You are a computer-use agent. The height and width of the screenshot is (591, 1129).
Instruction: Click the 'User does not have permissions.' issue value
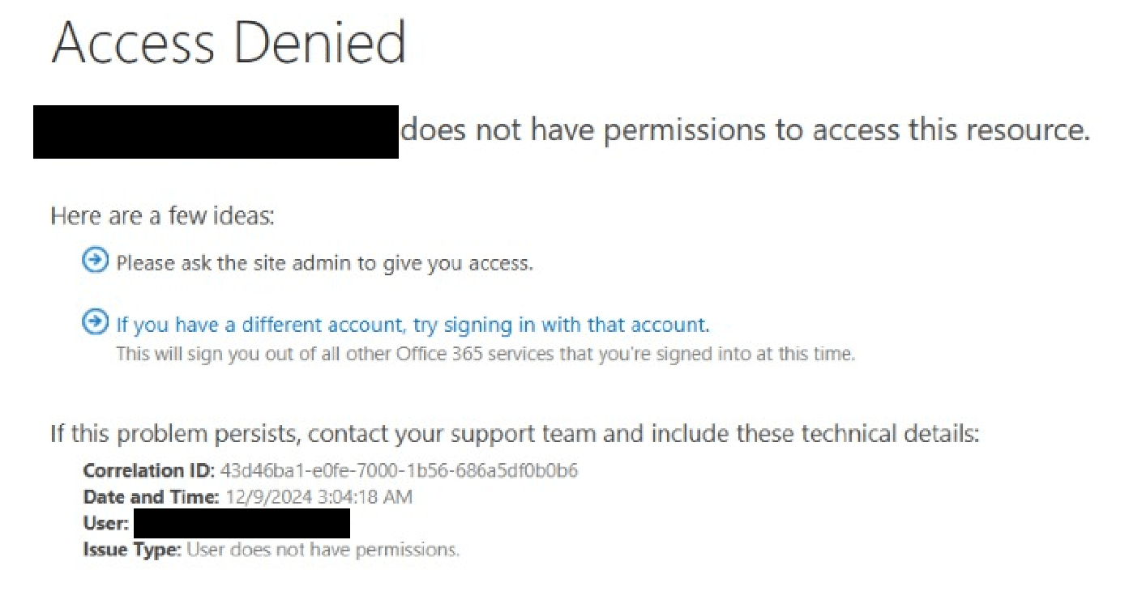(x=323, y=551)
